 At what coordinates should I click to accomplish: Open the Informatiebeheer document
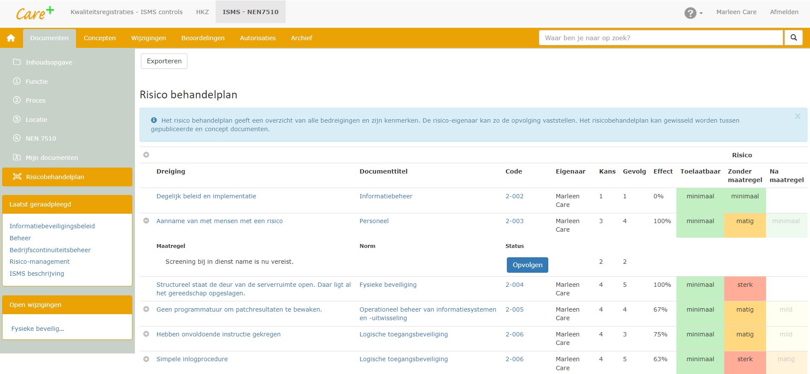(x=386, y=196)
